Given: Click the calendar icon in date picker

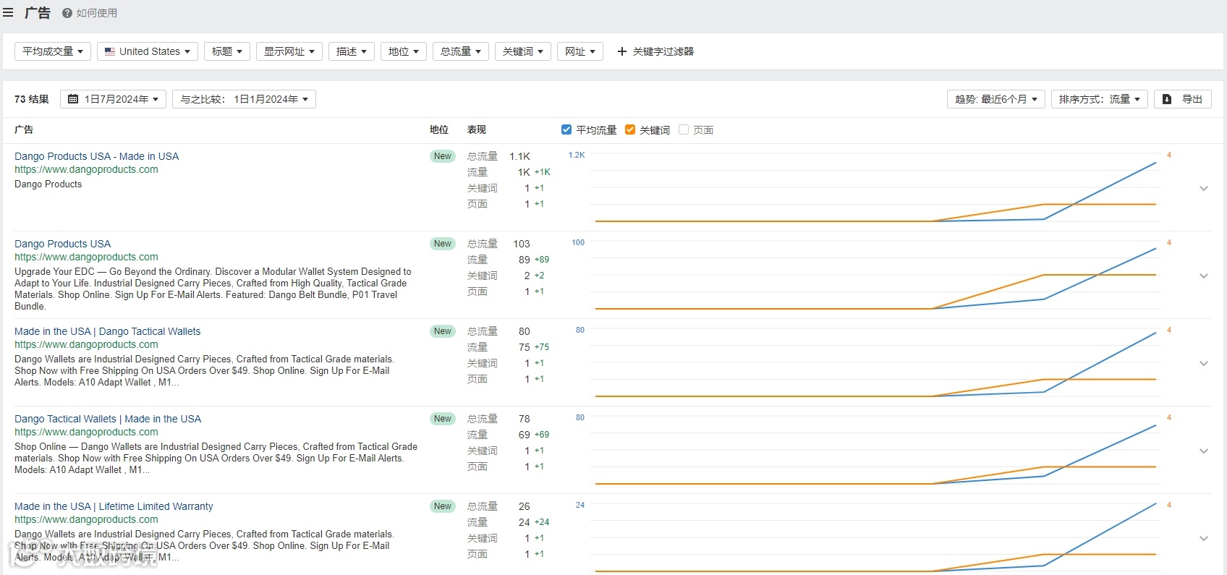Looking at the screenshot, I should click(73, 99).
